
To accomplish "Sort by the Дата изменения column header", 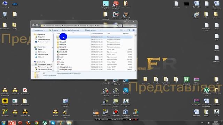I will [97, 34].
